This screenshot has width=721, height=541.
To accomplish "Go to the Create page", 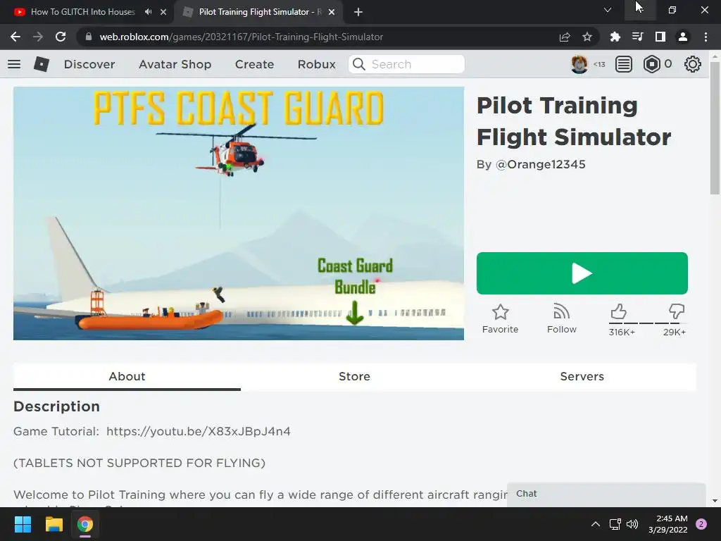I will pos(254,64).
